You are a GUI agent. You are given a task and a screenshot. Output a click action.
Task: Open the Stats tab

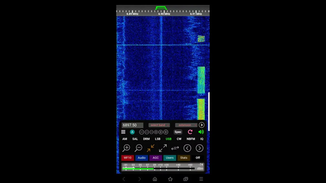[184, 158]
